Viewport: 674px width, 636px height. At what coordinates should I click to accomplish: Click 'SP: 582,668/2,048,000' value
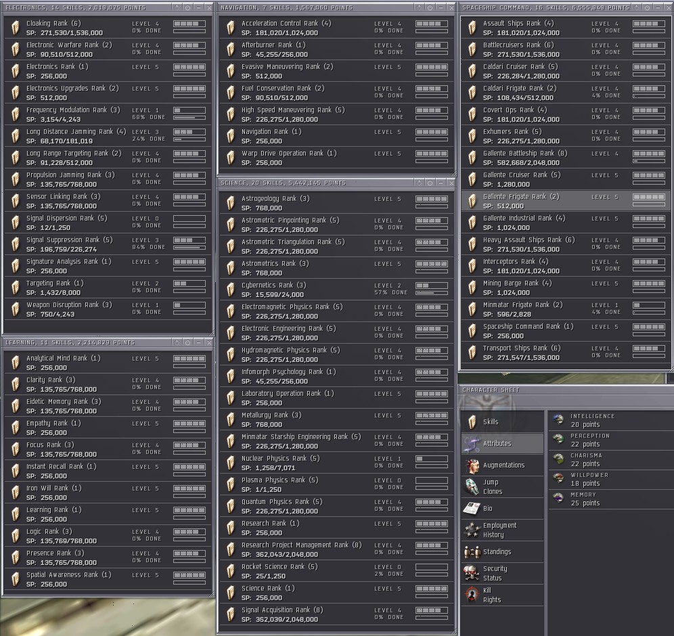coord(521,163)
